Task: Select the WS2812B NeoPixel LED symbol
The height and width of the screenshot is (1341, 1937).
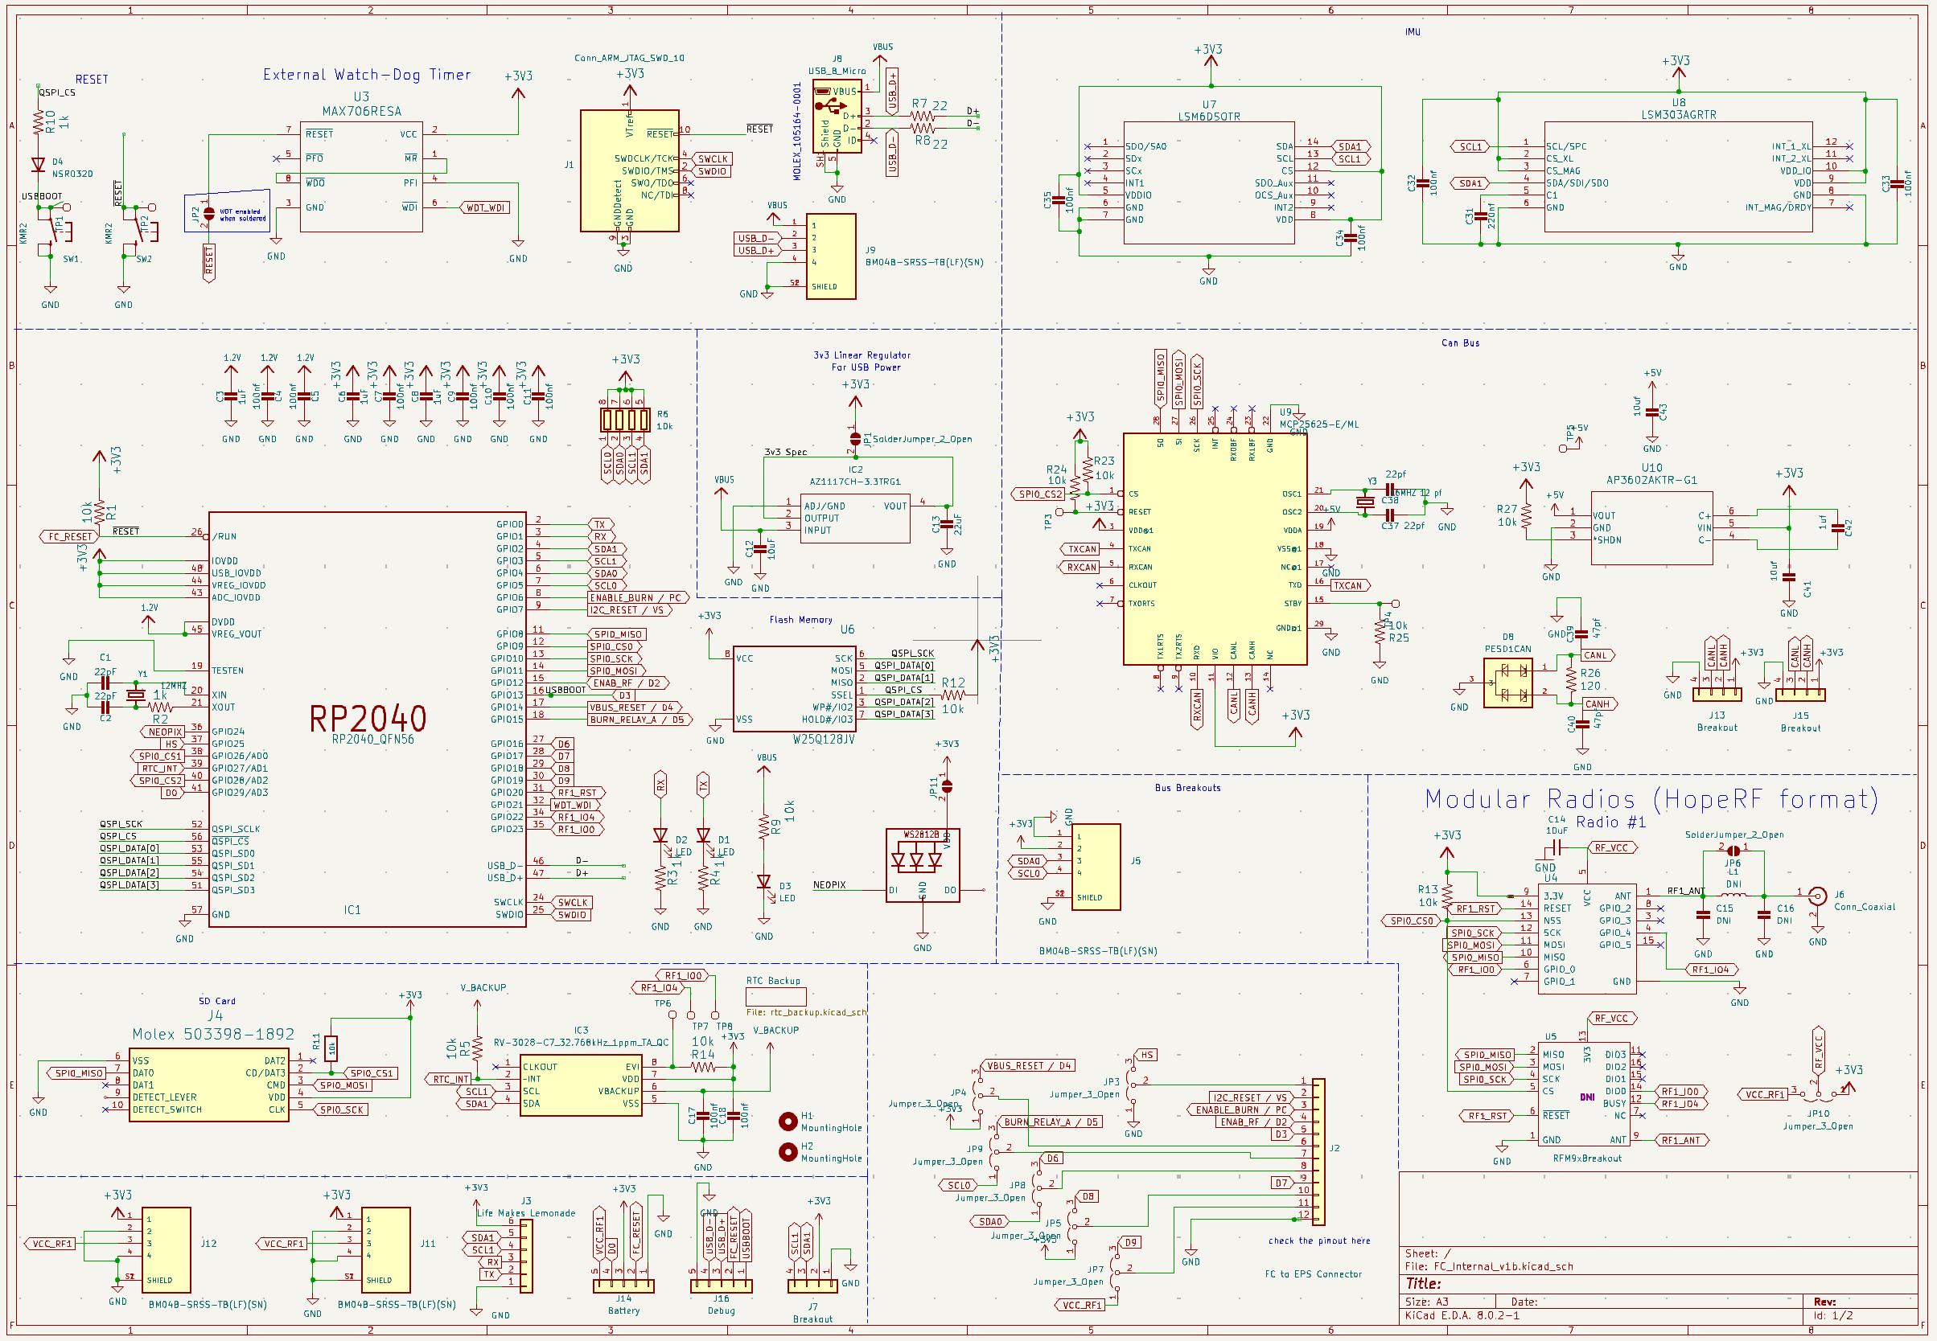Action: click(923, 864)
